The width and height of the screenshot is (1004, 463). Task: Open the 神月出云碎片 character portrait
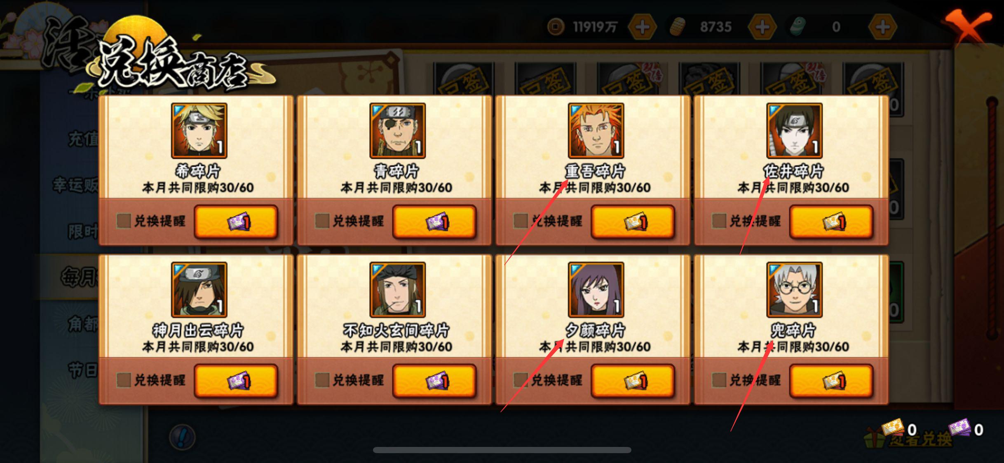(199, 290)
